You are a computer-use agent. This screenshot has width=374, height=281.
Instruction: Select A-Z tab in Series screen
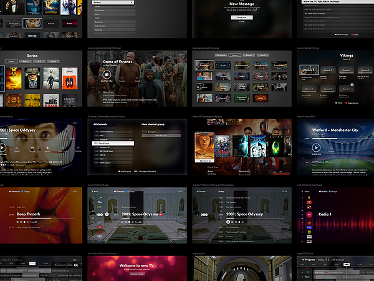coord(39,61)
